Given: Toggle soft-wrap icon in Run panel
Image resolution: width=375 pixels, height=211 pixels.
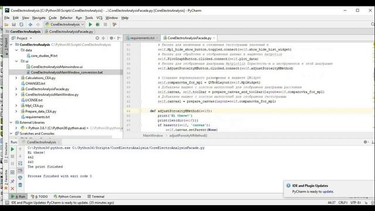Looking at the screenshot, I should tap(21, 164).
